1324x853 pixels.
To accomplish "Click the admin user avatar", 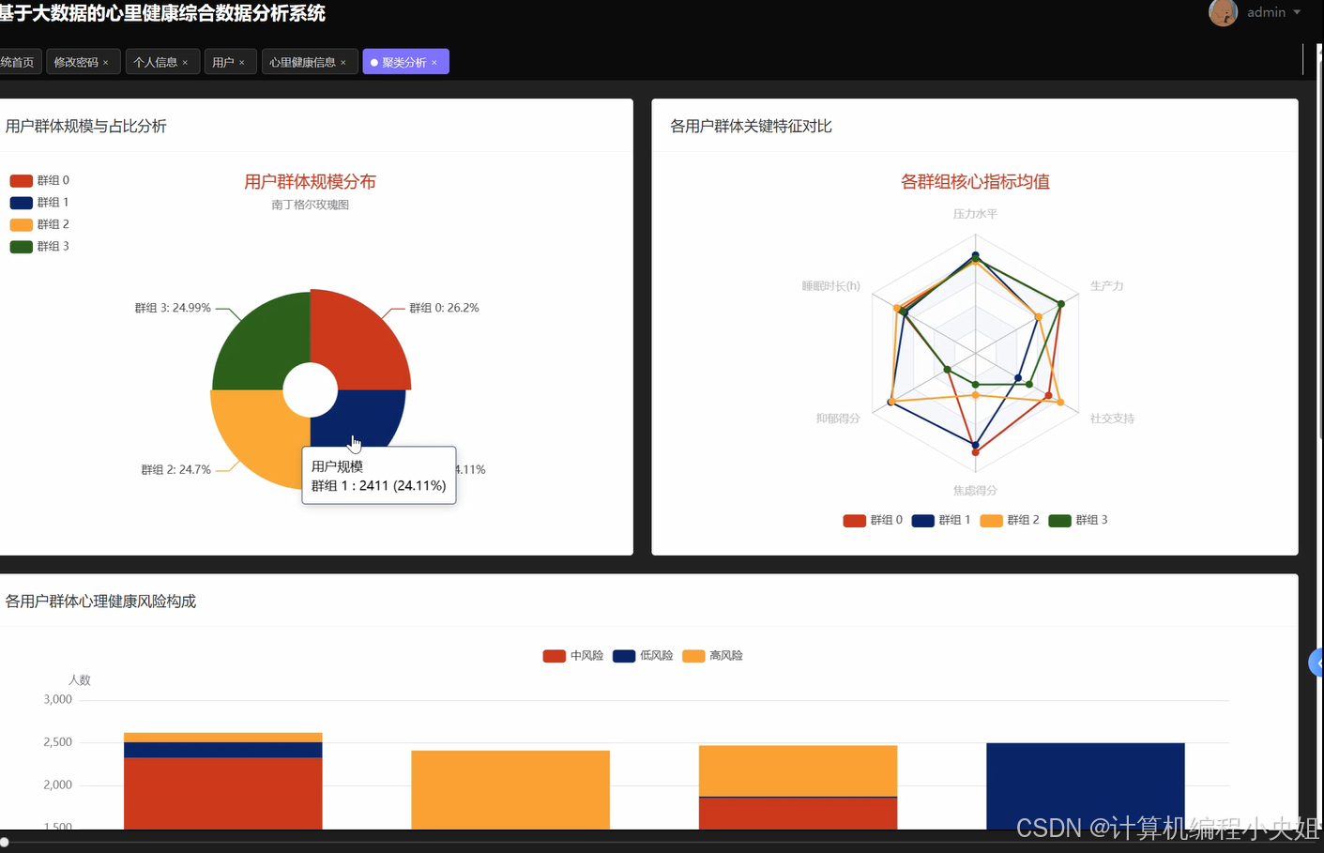I will click(x=1223, y=12).
